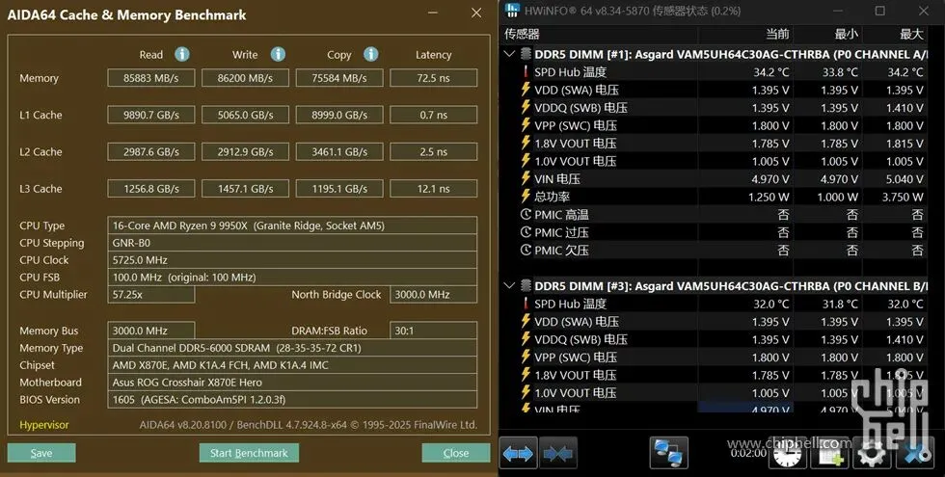Screen dimensions: 945x477
Task: Shrink HWiNFO sensor columns with inward arrows
Action: [x=558, y=453]
